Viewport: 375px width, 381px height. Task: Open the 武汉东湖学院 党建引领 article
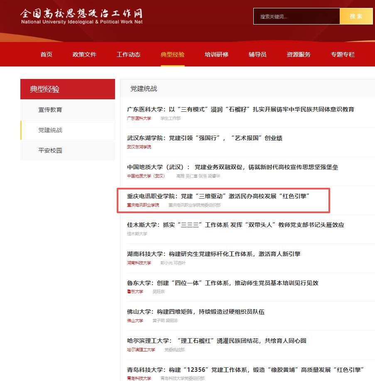pos(204,138)
